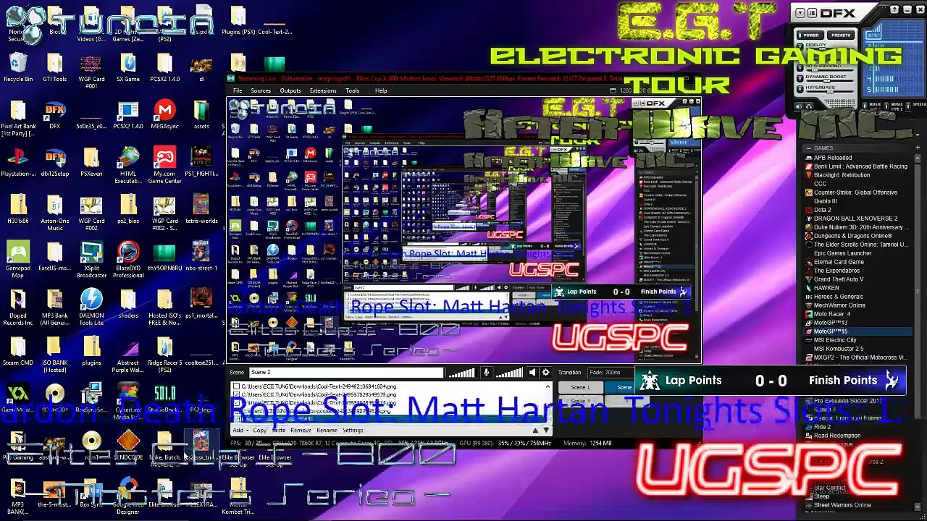Open the Add source dropdown
The image size is (927, 521).
pos(240,431)
